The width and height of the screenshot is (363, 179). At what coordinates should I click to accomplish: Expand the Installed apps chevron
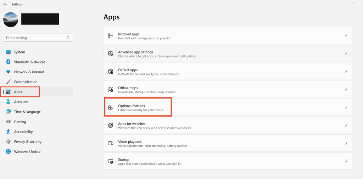[346, 36]
